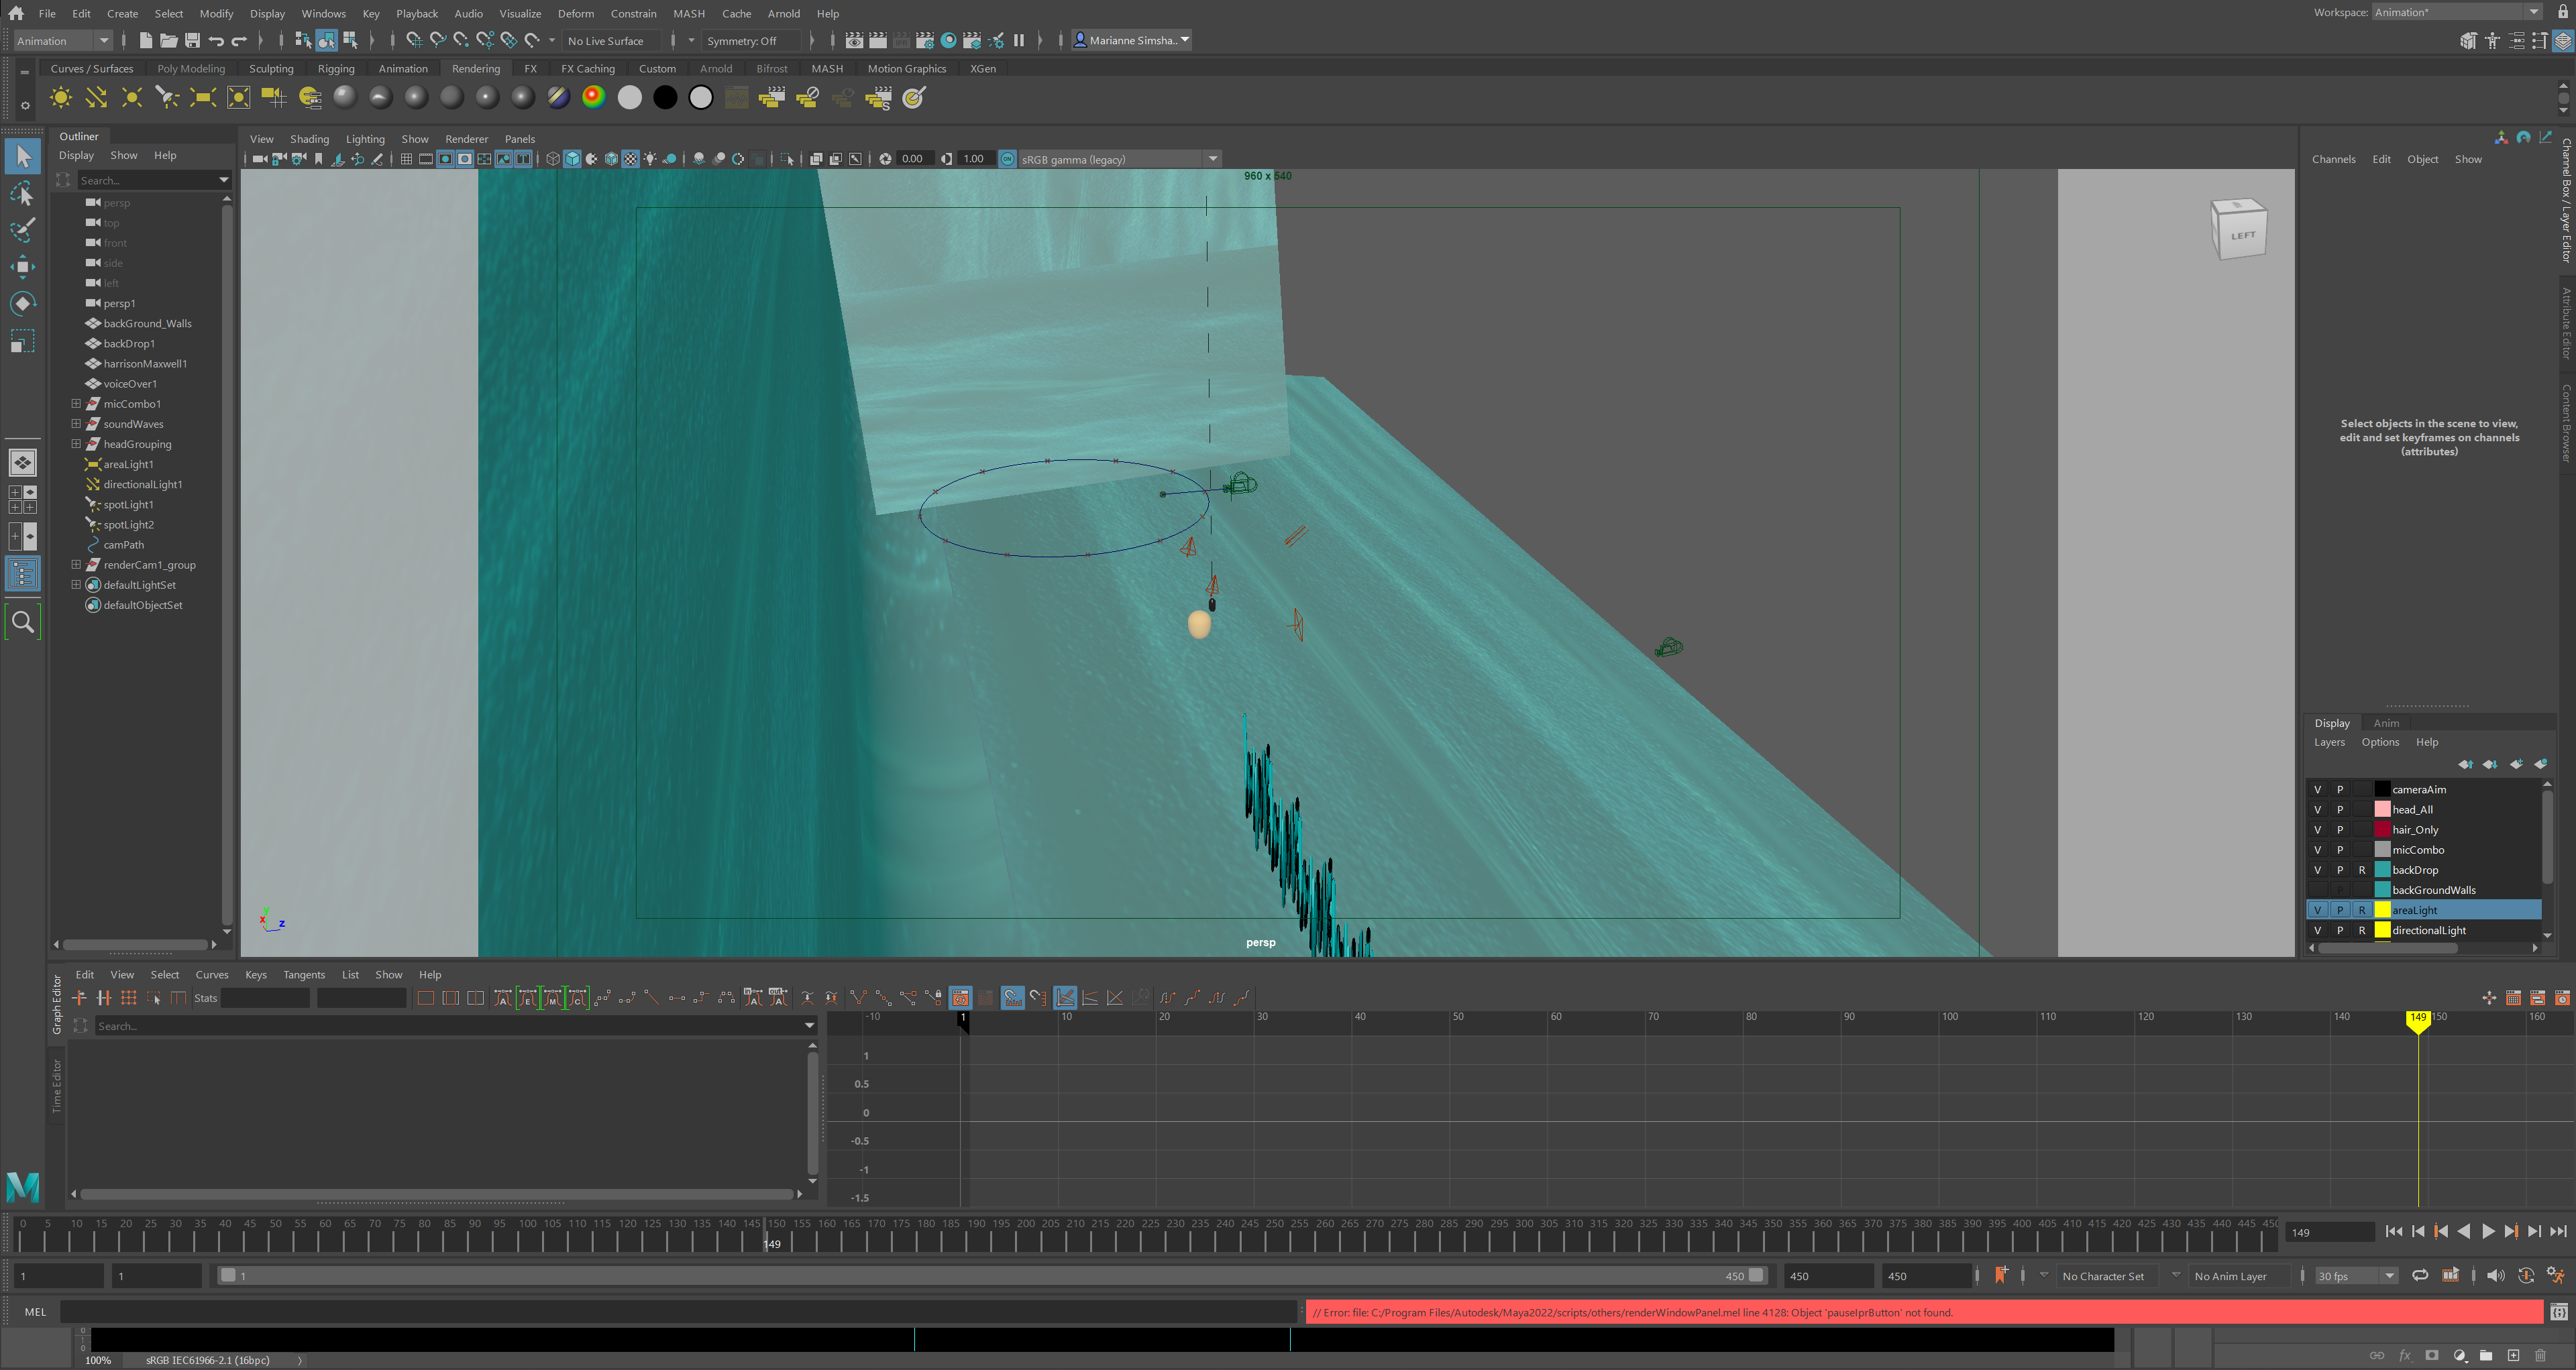The width and height of the screenshot is (2576, 1370).
Task: Expand the micCombo1 node in Outliner
Action: 76,404
